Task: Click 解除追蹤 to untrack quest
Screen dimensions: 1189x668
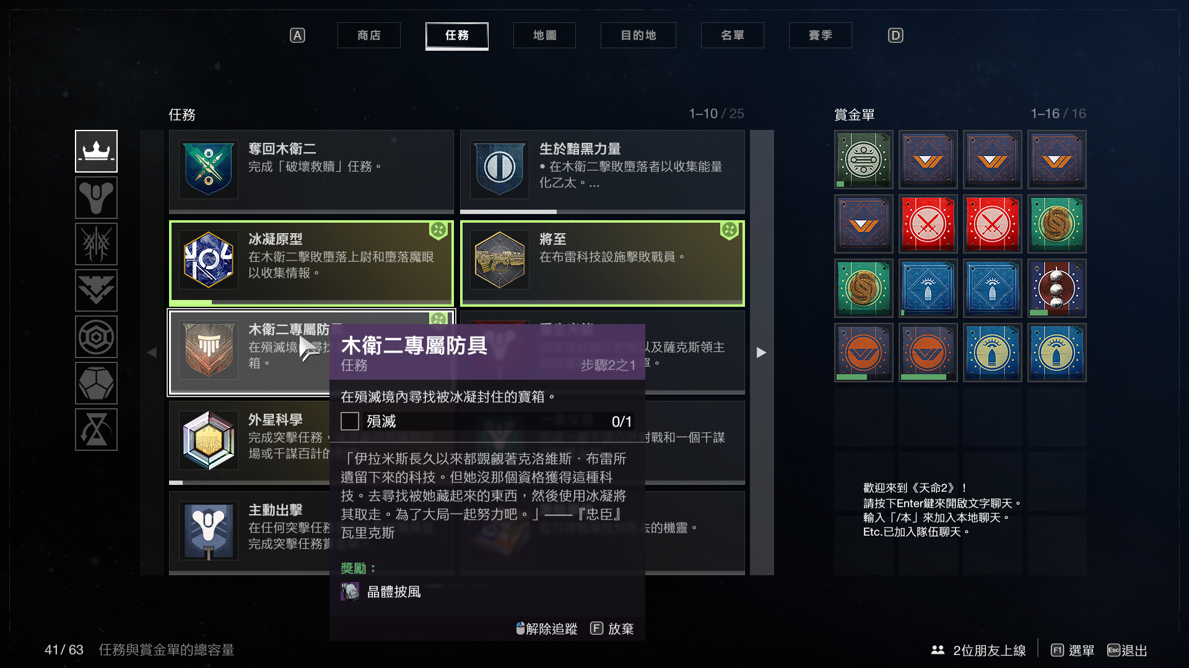Action: (x=546, y=628)
